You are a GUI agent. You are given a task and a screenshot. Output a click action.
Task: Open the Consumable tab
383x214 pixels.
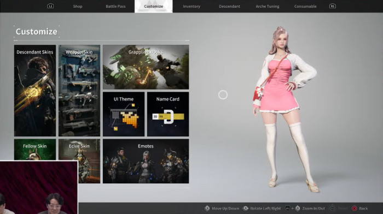pyautogui.click(x=305, y=7)
